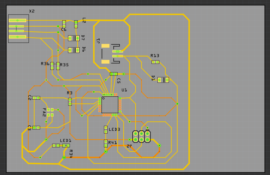Click the L2 inductor footprint
The image size is (270, 175).
pyautogui.click(x=76, y=24)
